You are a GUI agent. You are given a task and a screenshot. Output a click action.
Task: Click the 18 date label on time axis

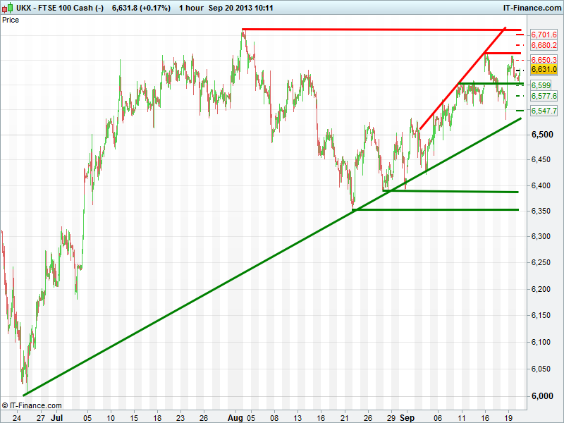click(x=157, y=418)
